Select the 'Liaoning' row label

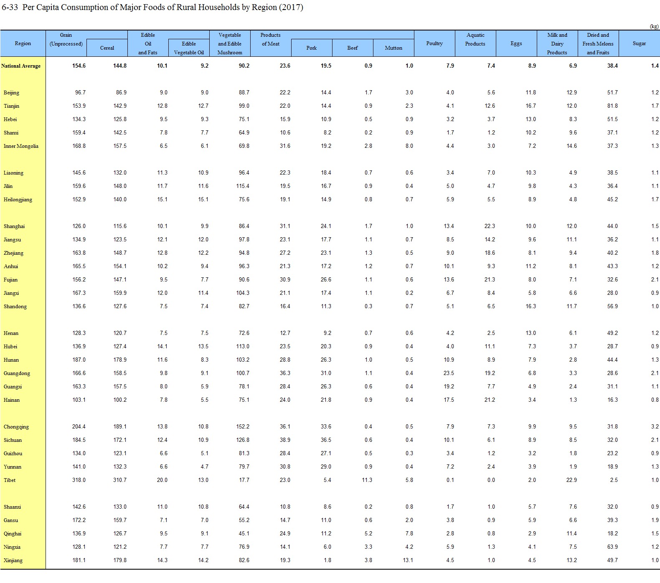(x=13, y=173)
